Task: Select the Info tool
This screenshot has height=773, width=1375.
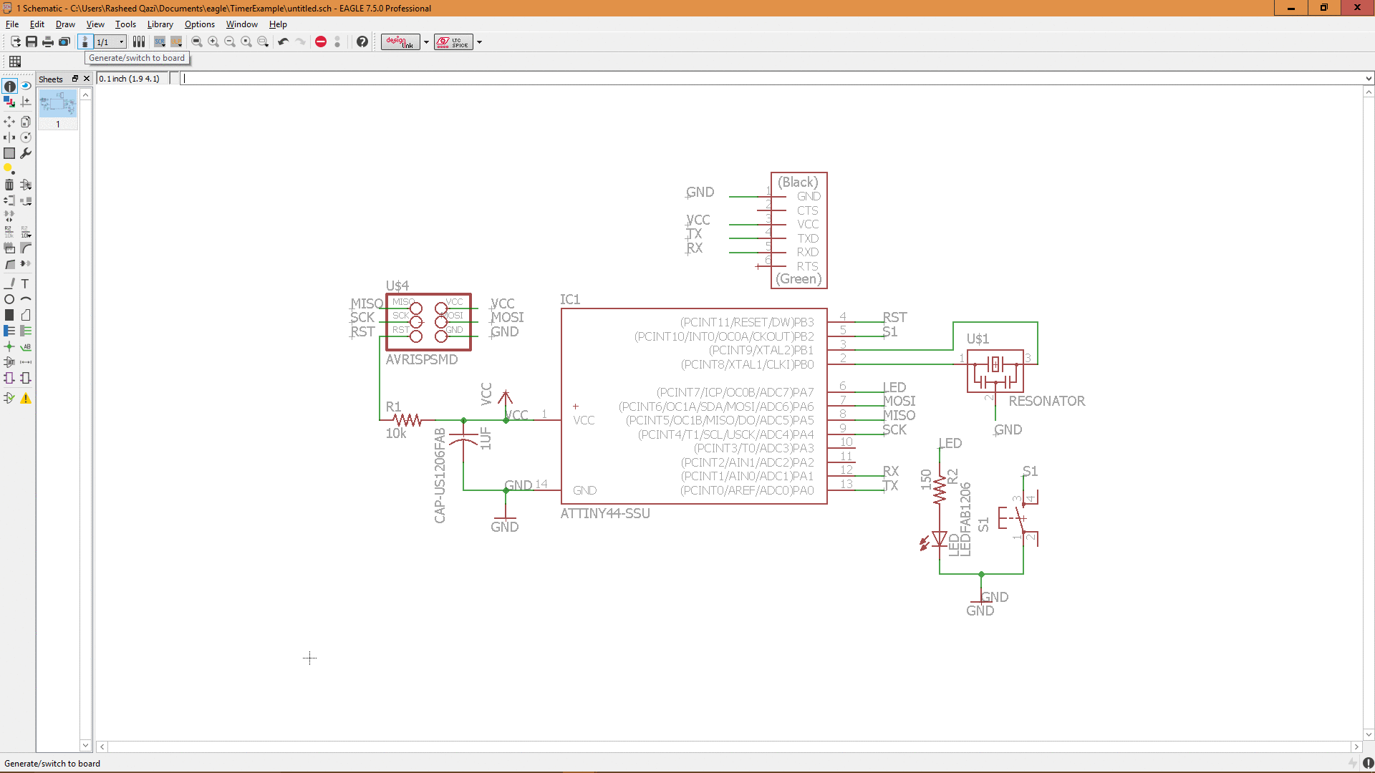Action: (x=9, y=87)
